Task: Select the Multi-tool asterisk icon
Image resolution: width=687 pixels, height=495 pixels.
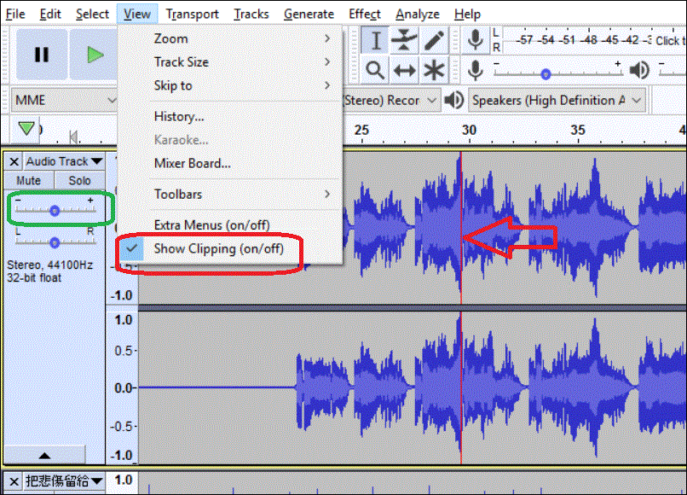Action: point(434,70)
